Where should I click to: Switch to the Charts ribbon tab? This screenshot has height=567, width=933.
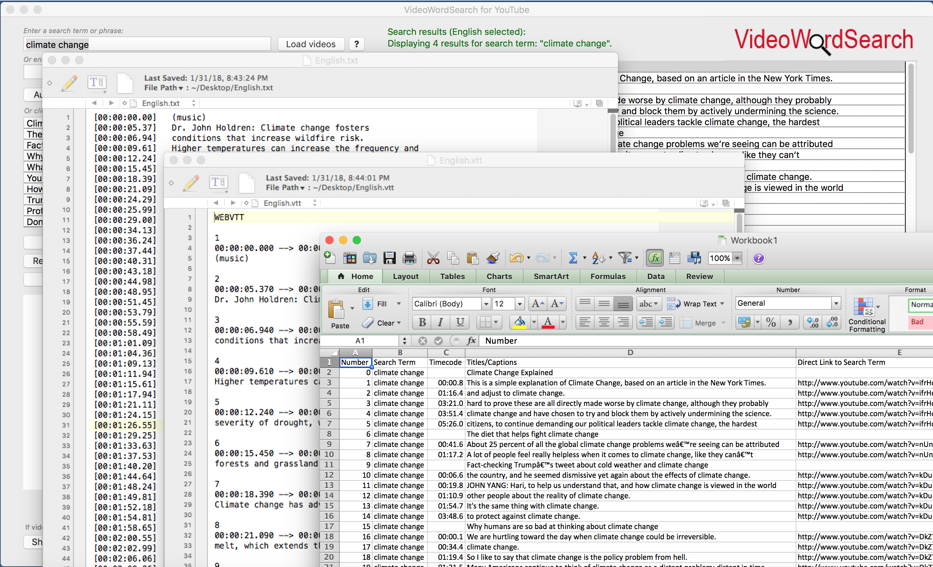pos(499,276)
